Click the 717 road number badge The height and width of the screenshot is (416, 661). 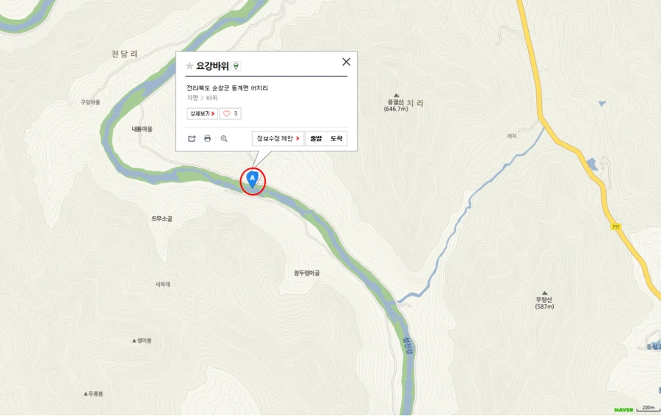616,227
